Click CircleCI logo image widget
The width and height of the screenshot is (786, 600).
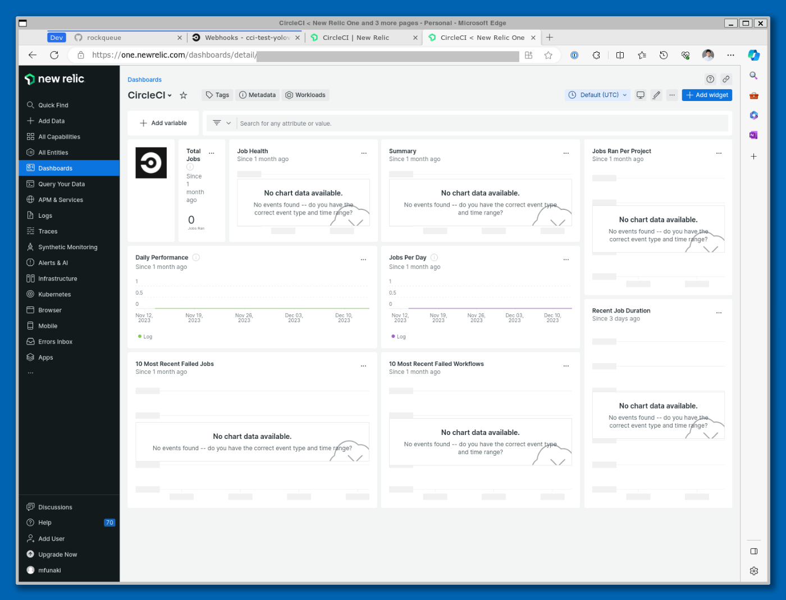151,163
